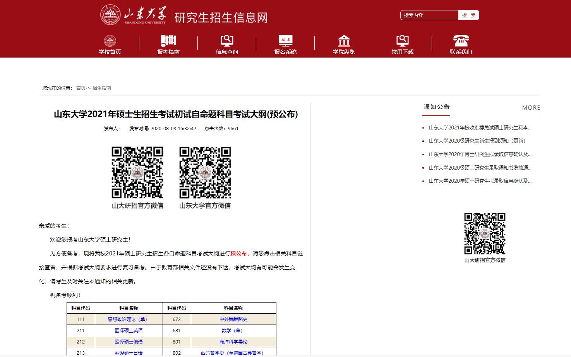Screen dimensions: 571x357
Task: Open the 联系我们 telephone icon
Action: click(x=461, y=41)
